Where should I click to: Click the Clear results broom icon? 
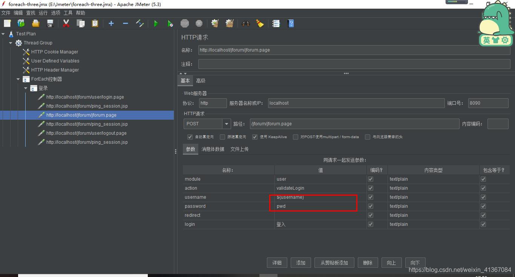(x=215, y=23)
